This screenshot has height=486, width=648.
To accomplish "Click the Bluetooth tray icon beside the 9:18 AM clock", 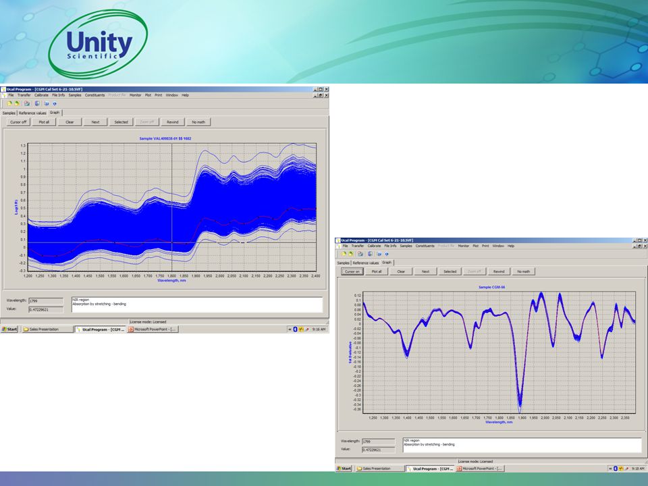I will (x=616, y=468).
